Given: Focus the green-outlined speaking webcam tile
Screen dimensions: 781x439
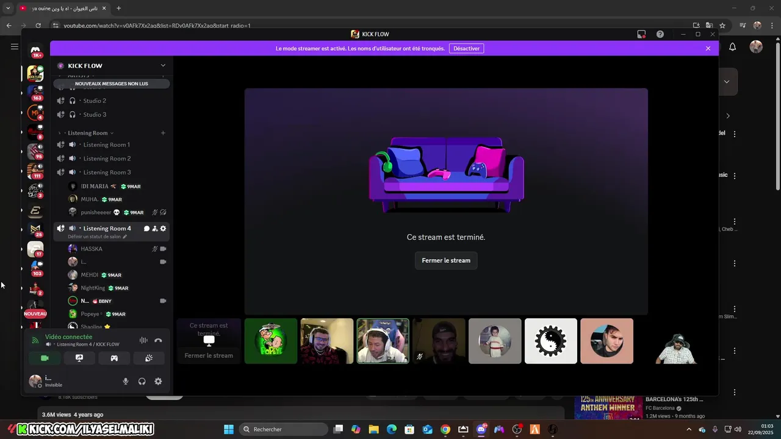Looking at the screenshot, I should point(383,341).
